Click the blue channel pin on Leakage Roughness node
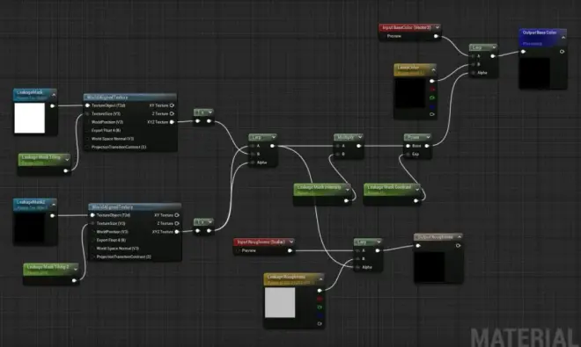The height and width of the screenshot is (347, 581). pos(320,315)
